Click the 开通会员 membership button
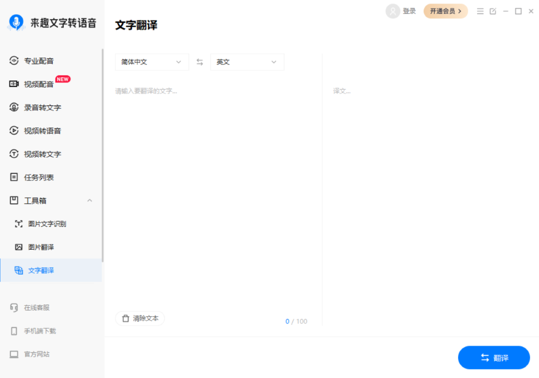 [445, 10]
